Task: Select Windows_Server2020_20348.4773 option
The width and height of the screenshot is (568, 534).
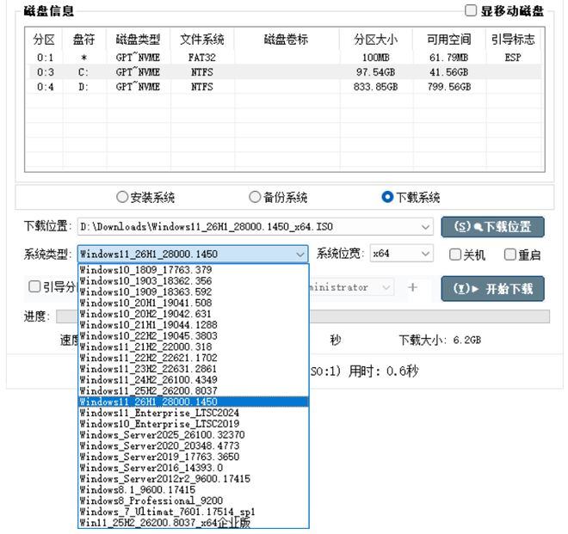Action: (x=194, y=445)
